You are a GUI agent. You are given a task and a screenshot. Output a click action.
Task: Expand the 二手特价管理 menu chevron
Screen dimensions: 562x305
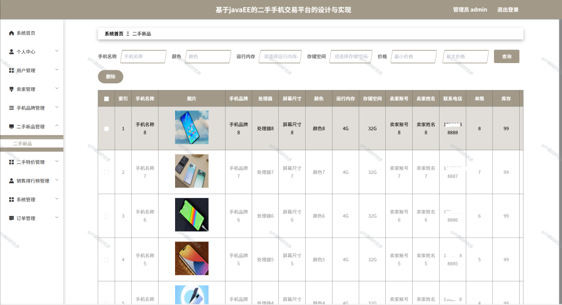pyautogui.click(x=57, y=162)
